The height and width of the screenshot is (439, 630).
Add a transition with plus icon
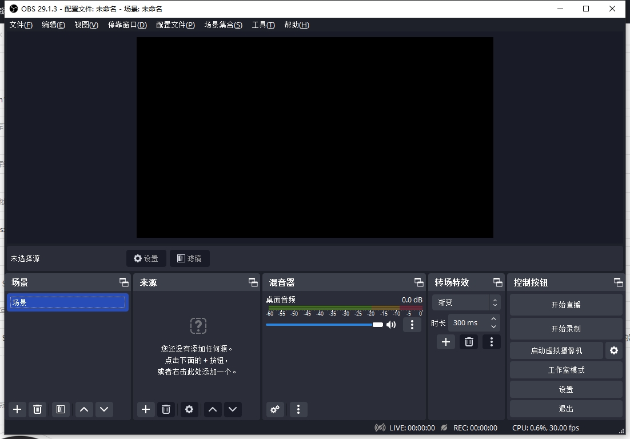point(445,342)
